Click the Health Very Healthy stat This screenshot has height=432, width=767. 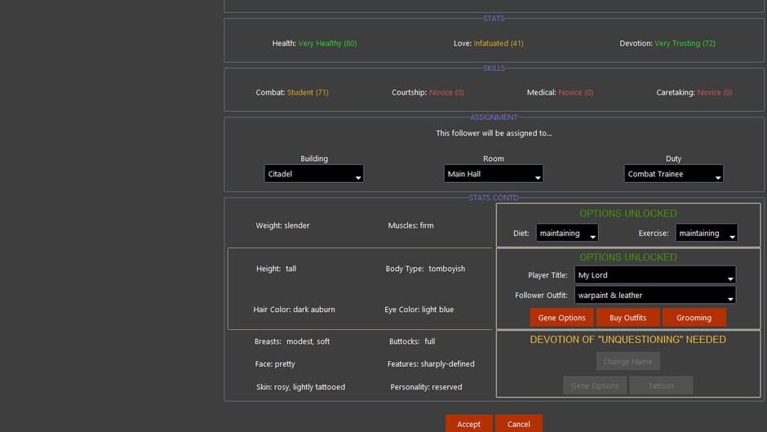click(x=327, y=43)
